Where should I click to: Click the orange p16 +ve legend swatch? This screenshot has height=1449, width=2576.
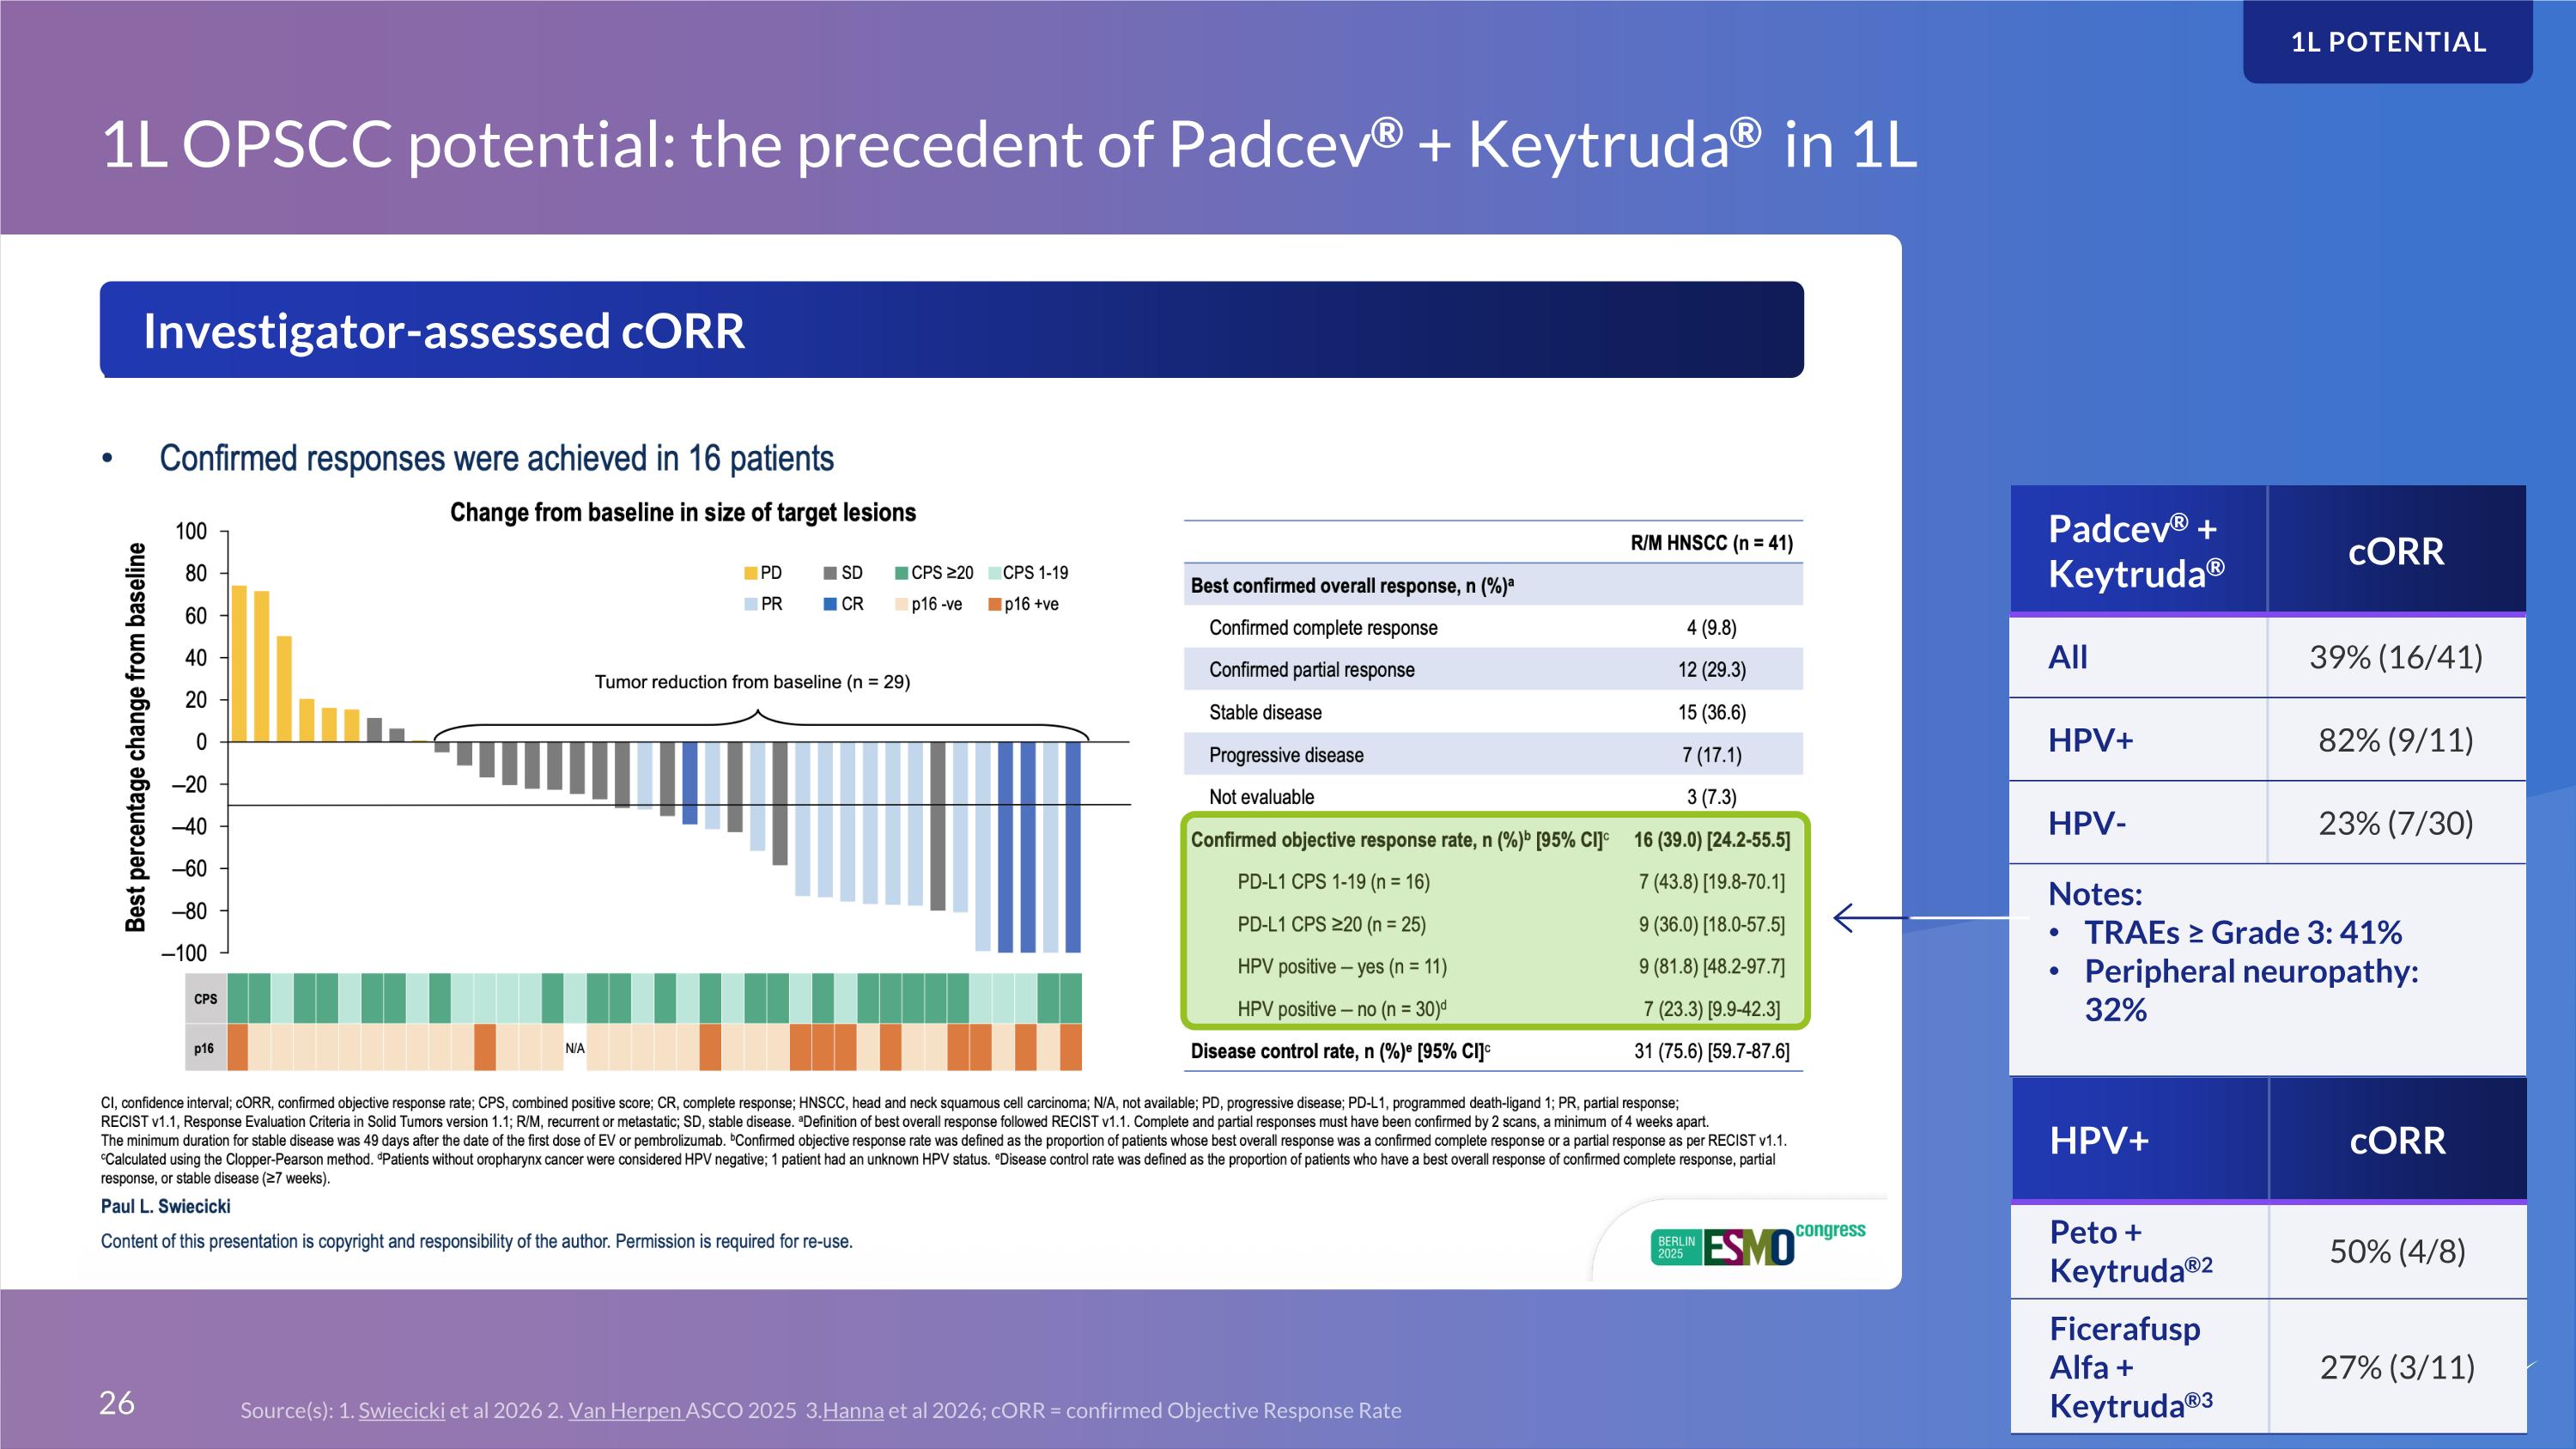tap(995, 604)
